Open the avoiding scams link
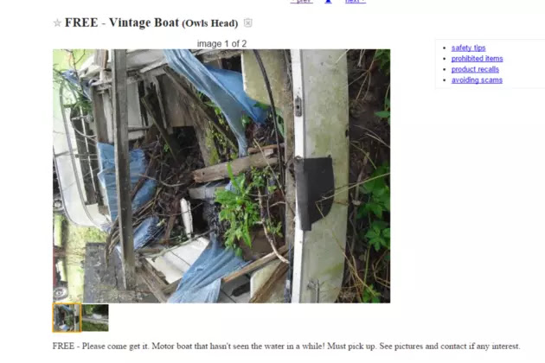545x363 pixels. pyautogui.click(x=477, y=80)
